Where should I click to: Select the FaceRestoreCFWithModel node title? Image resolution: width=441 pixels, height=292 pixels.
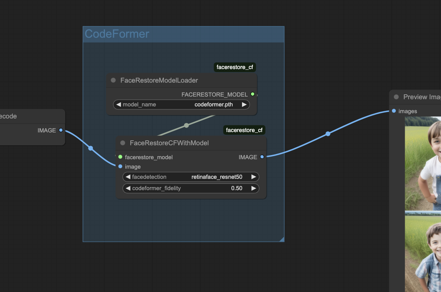click(x=170, y=143)
